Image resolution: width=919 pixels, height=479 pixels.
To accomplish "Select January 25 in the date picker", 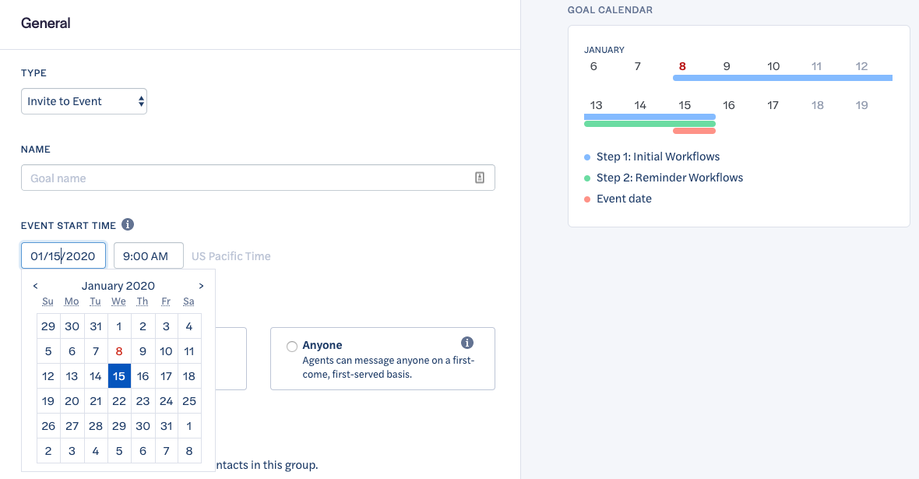I will coord(189,401).
